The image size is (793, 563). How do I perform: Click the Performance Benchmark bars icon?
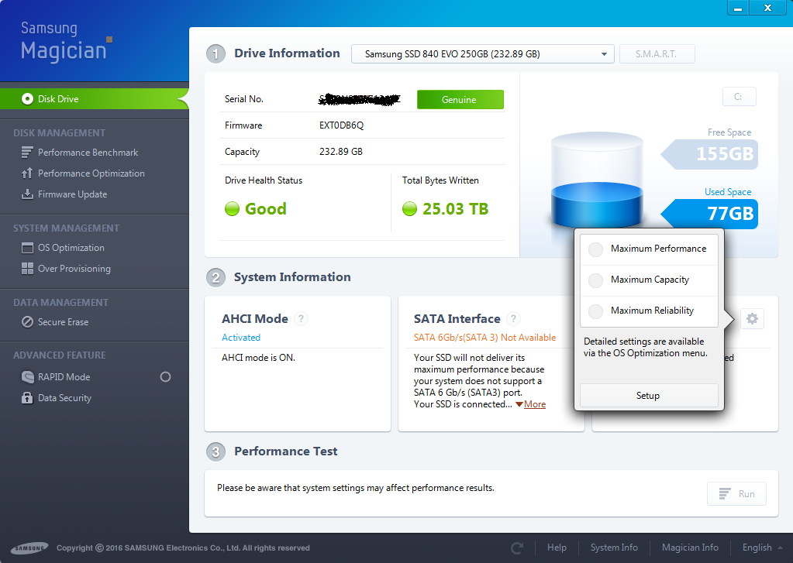pyautogui.click(x=27, y=152)
